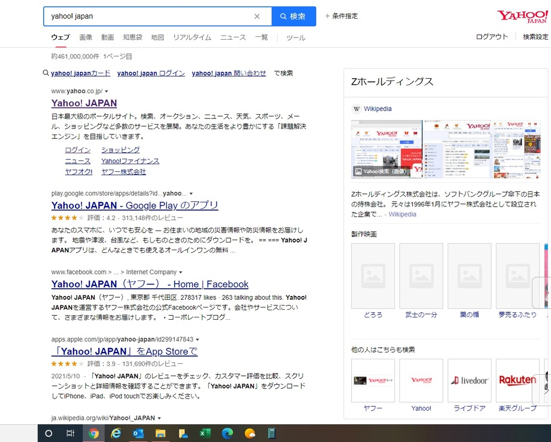Screen dimensions: 551x442
Task: Expand the arrow beside the ja.wikipedia.org URL
Action: click(159, 418)
